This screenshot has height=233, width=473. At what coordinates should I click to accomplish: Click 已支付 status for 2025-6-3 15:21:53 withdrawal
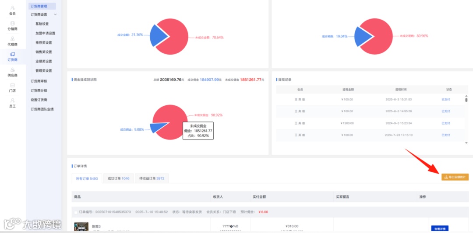point(445,99)
